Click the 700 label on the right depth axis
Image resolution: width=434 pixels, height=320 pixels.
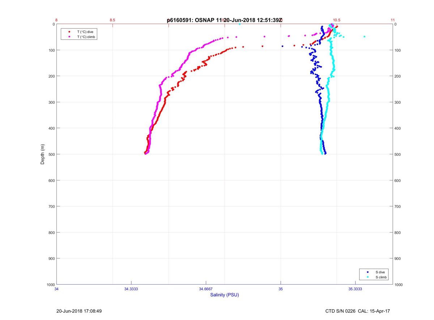(398, 206)
